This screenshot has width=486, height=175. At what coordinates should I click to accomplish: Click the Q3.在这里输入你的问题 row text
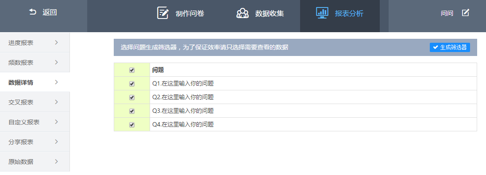coord(183,111)
